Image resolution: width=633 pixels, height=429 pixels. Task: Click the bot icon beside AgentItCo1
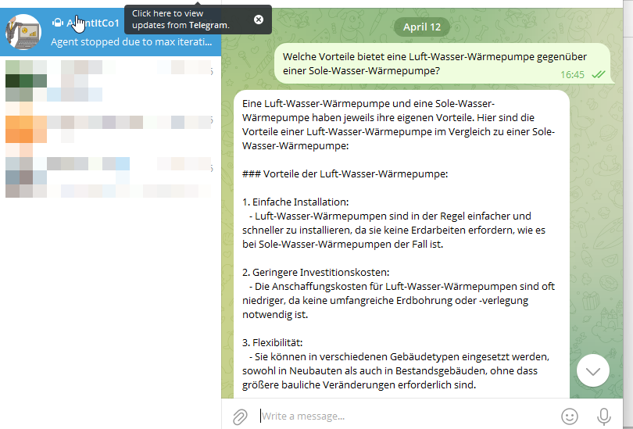57,23
